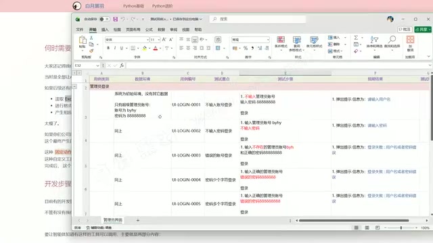Screen dimensions: 433x243
Task: Cut selection with the scissors icon
Action: point(91,38)
